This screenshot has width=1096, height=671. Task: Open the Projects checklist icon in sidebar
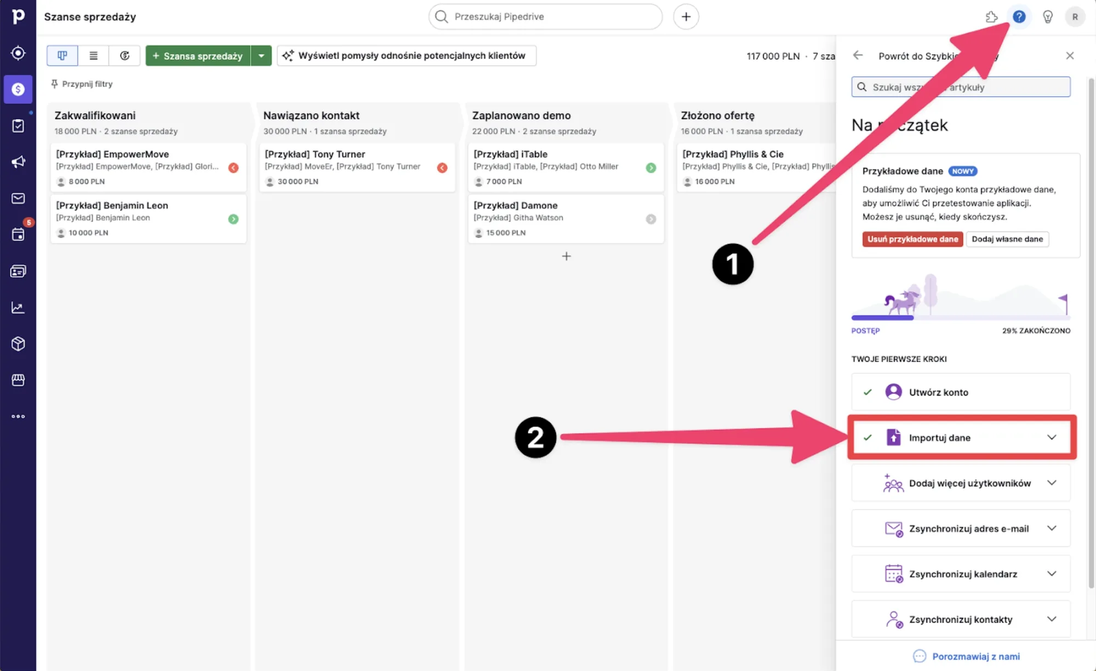18,126
